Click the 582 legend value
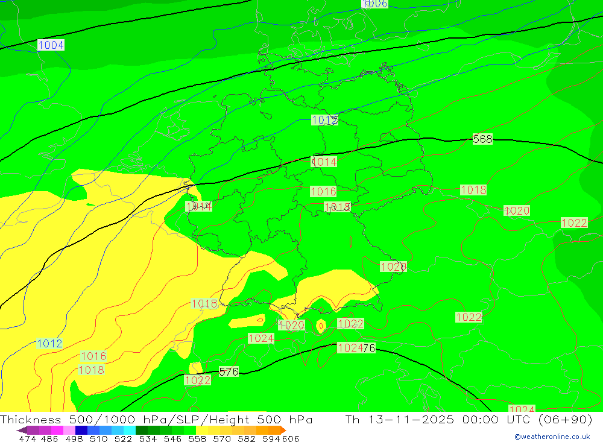 pyautogui.click(x=246, y=438)
